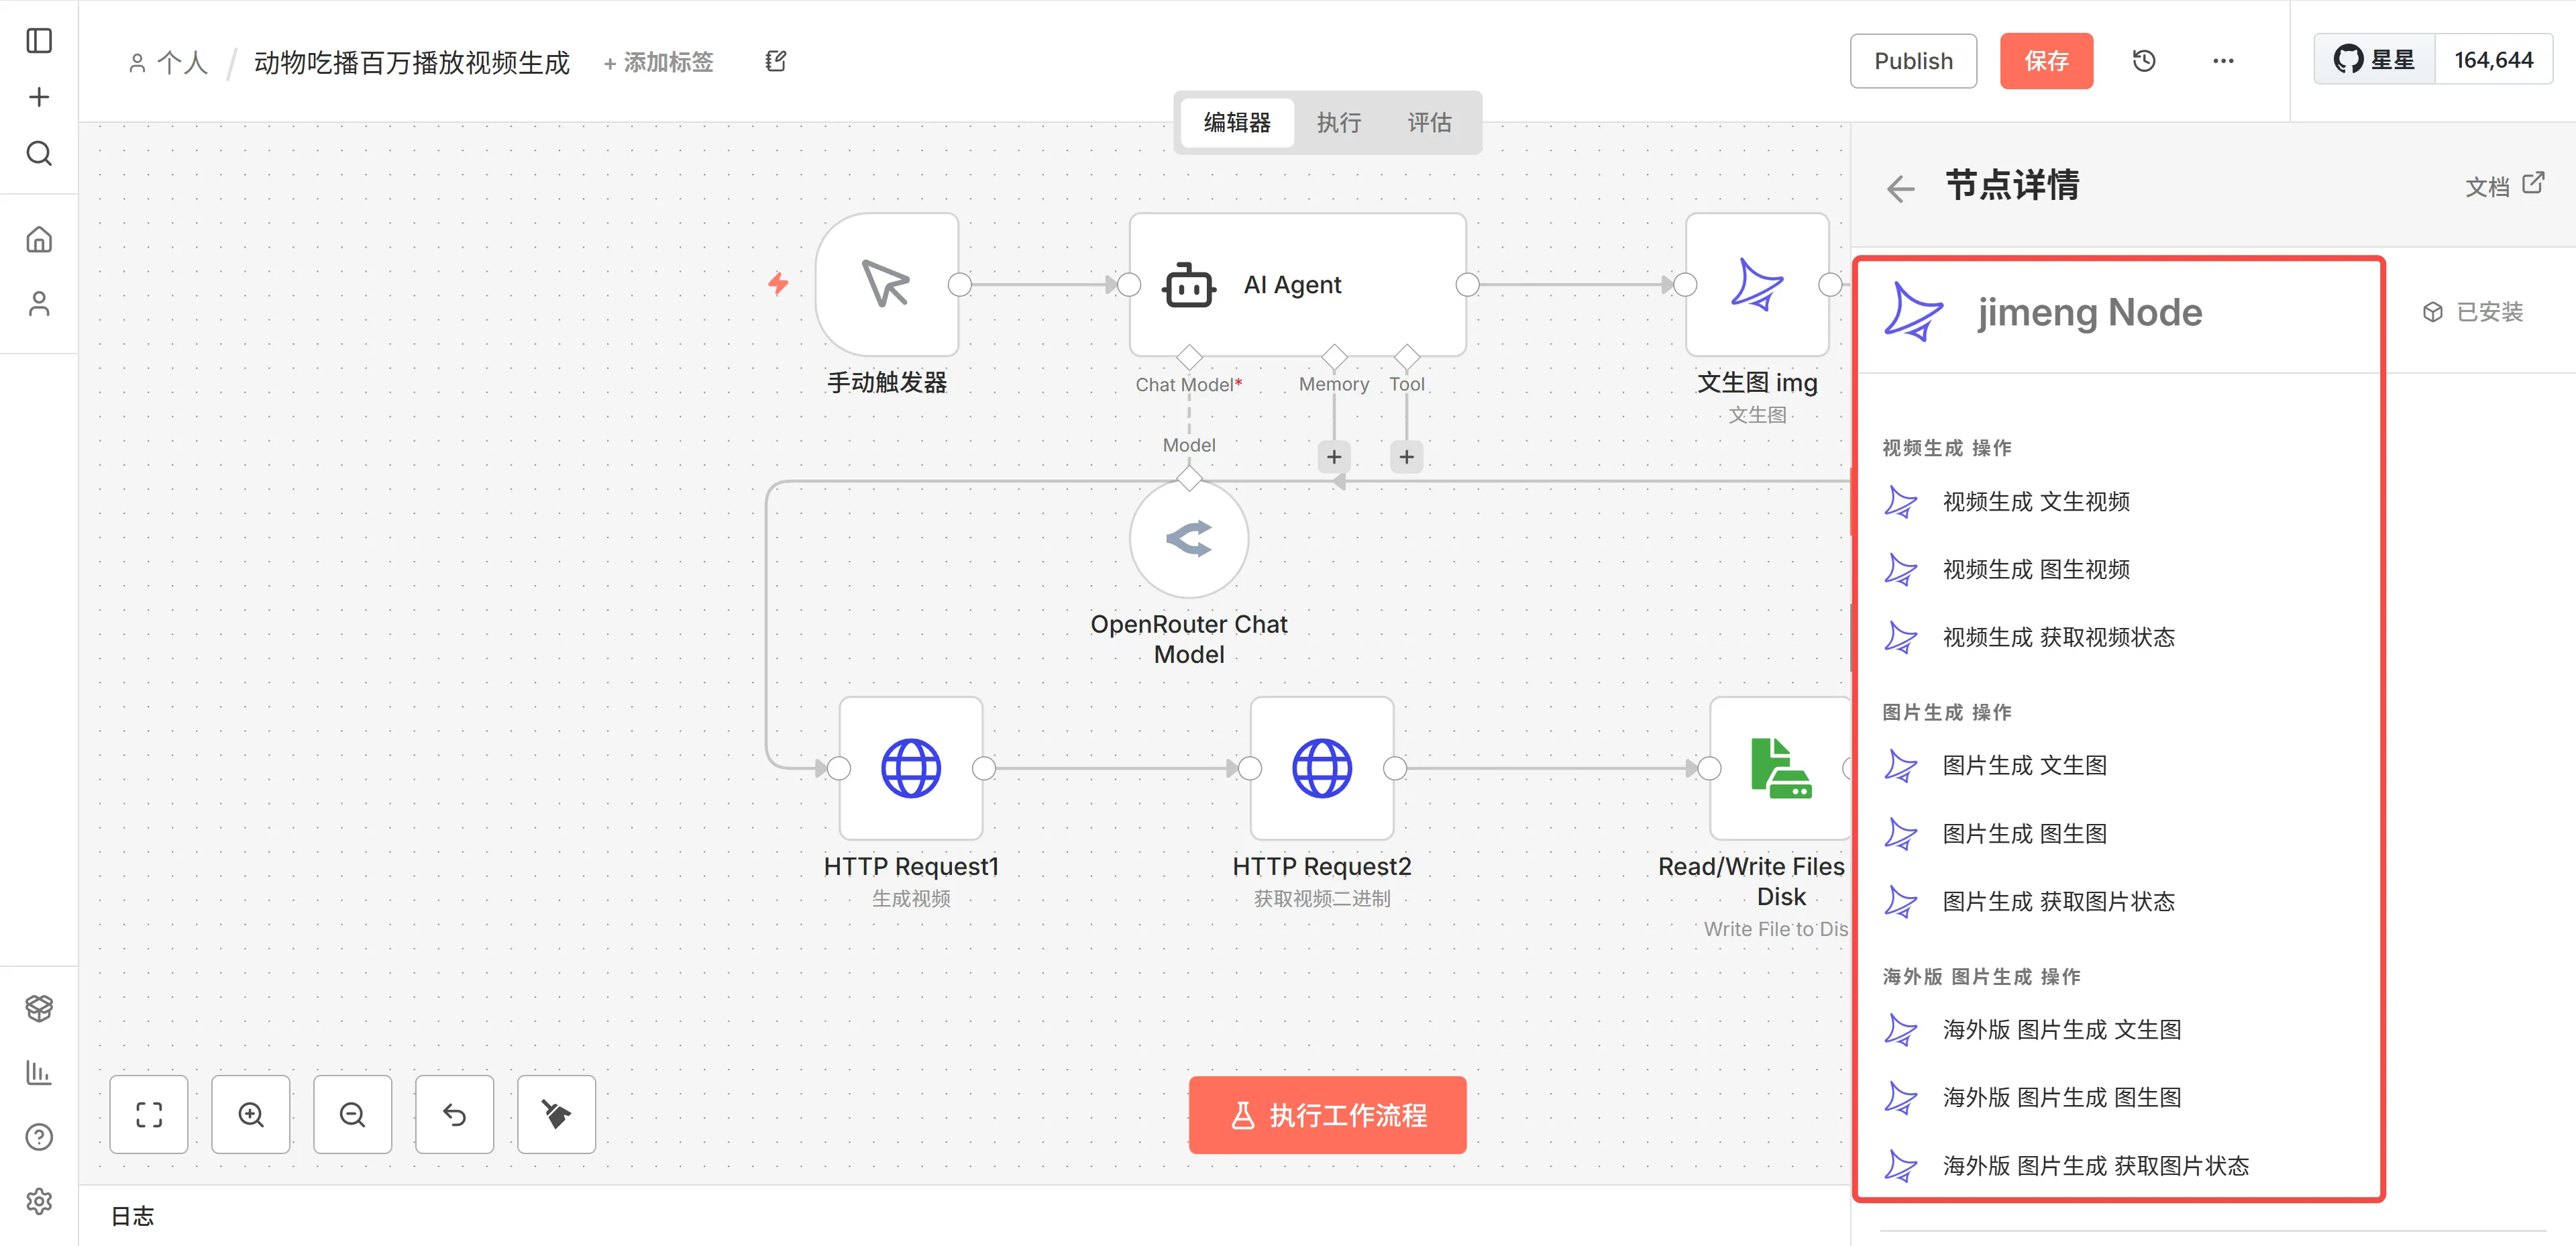Toggle the left sidebar panel icon

tap(39, 41)
